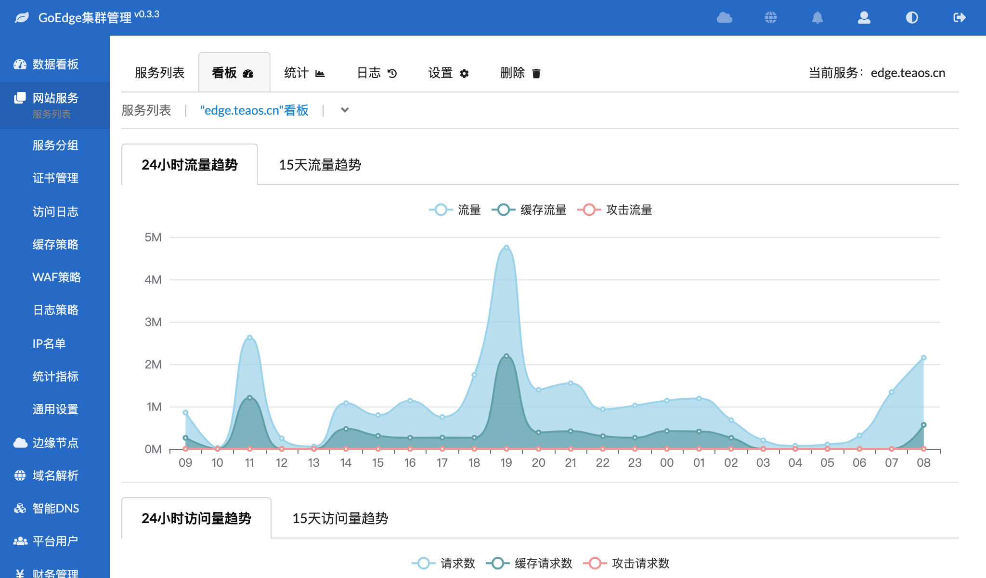Toggle dark theme half-circle icon
The height and width of the screenshot is (578, 986).
pyautogui.click(x=912, y=18)
